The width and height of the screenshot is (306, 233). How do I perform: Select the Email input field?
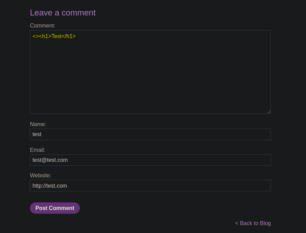tap(150, 160)
